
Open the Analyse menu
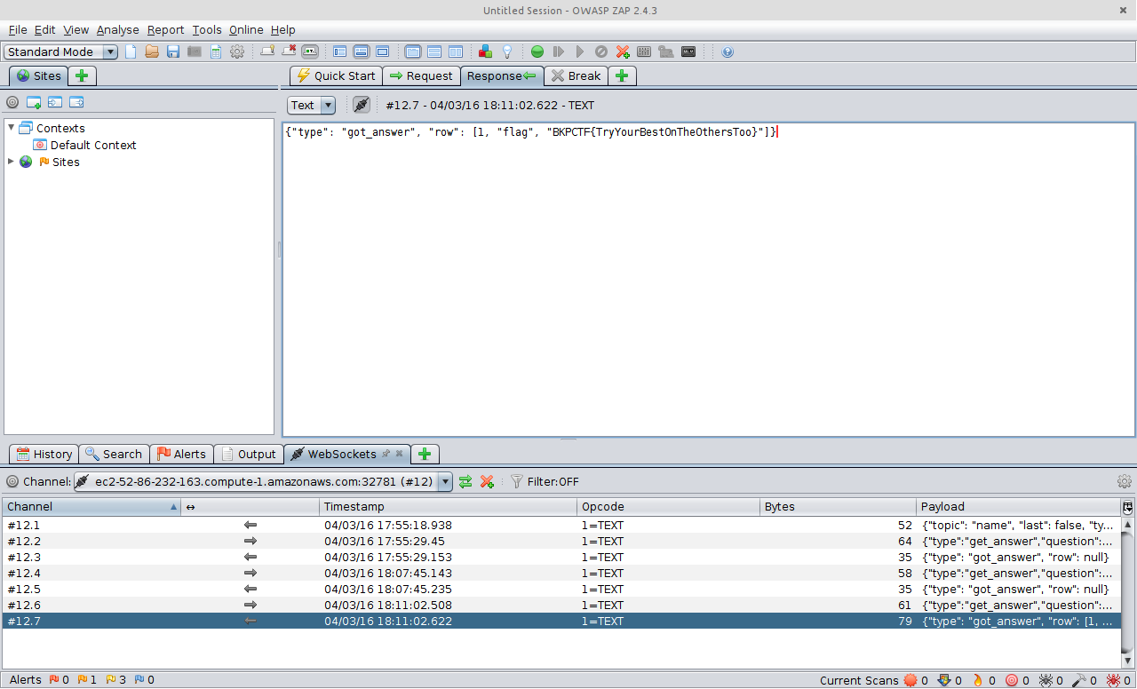coord(117,29)
